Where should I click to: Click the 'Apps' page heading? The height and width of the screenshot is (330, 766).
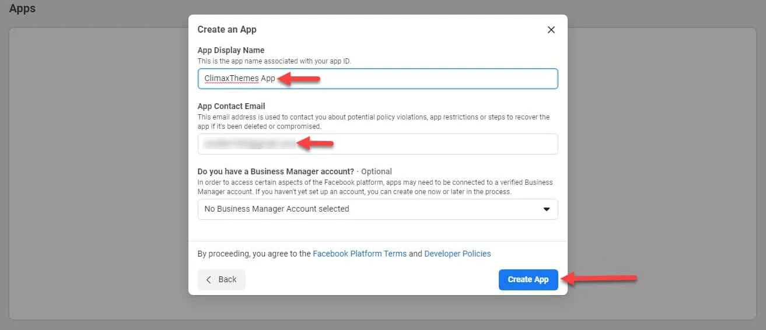(x=22, y=9)
